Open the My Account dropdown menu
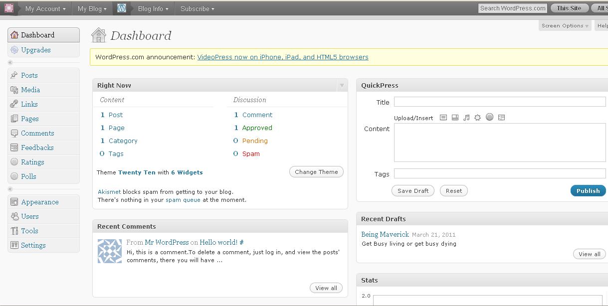This screenshot has height=306, width=608. pos(45,8)
